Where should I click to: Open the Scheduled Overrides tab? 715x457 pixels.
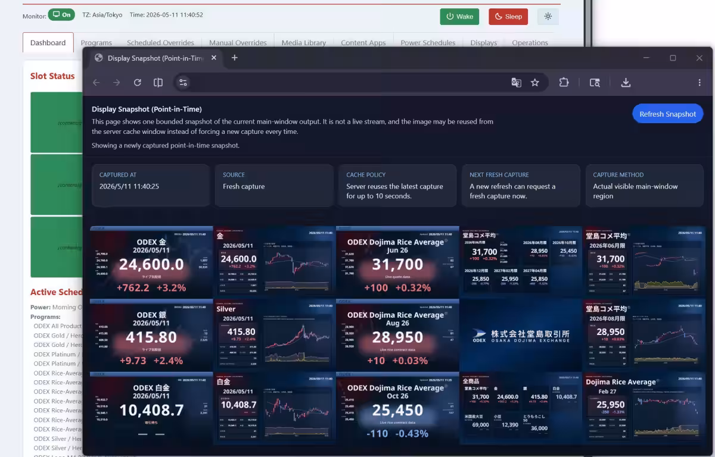[160, 42]
